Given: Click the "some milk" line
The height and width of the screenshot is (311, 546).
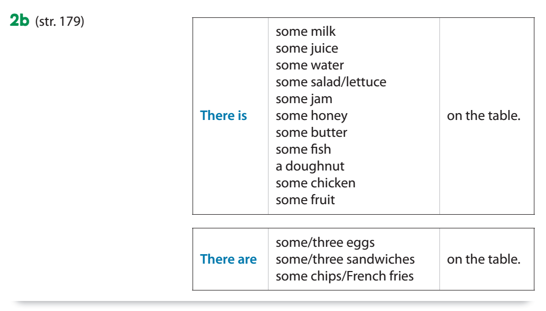Looking at the screenshot, I should point(305,32).
